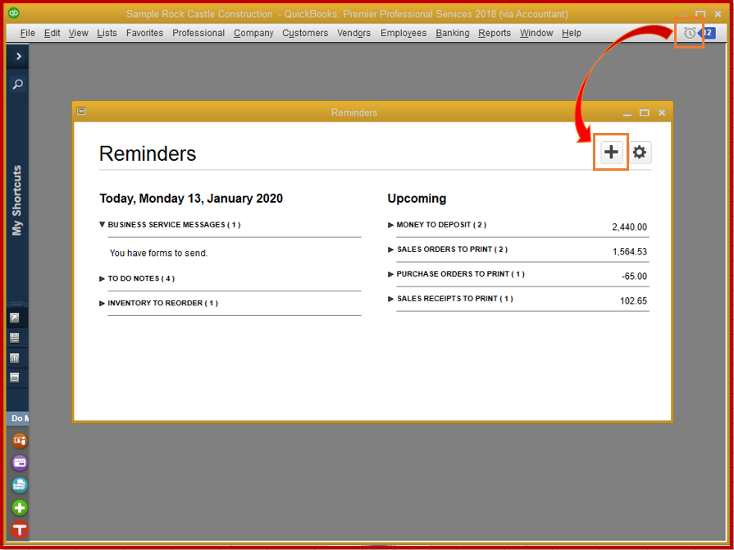Screen dimensions: 734x550
Task: Click the purple credit card sidebar icon
Action: click(x=20, y=463)
